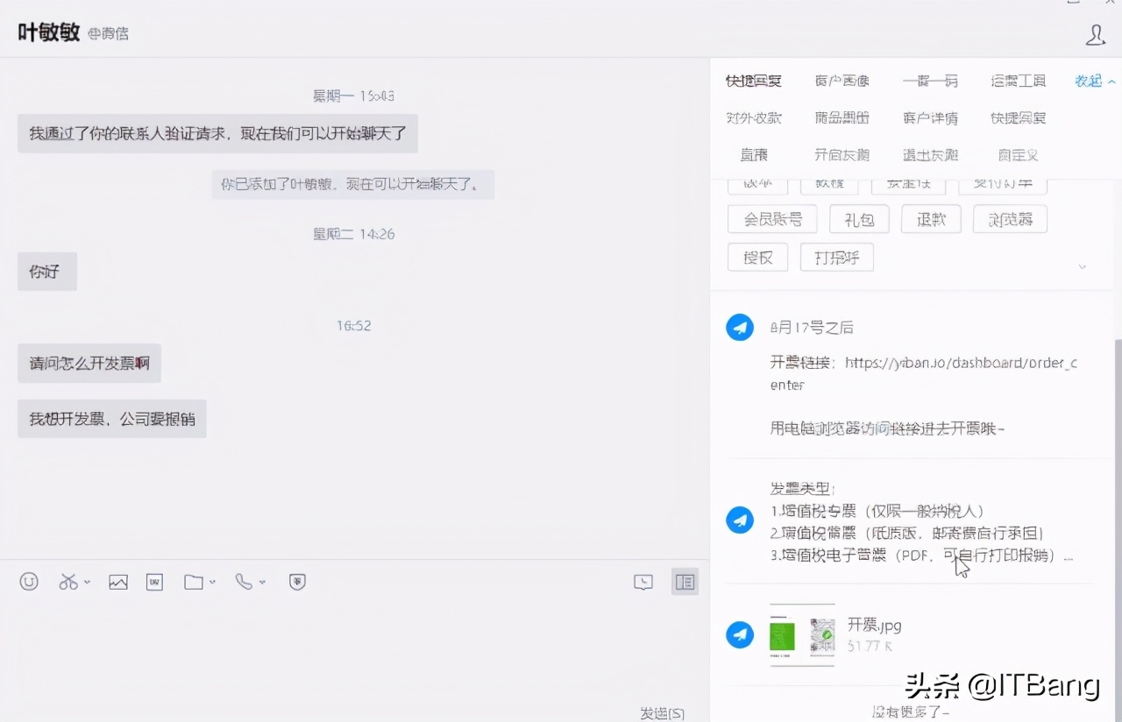
Task: Click the contact profile icon at top right
Action: pos(1095,36)
